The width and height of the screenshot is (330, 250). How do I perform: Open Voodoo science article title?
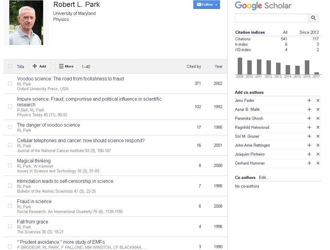70,79
